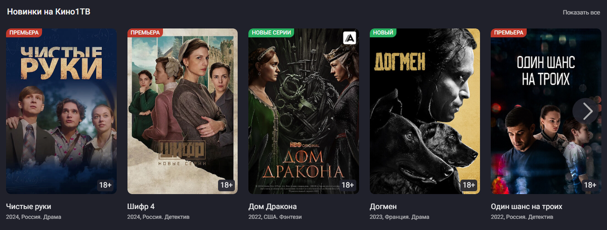
Task: Click the Премьера label on Шифр poster
Action: (145, 32)
